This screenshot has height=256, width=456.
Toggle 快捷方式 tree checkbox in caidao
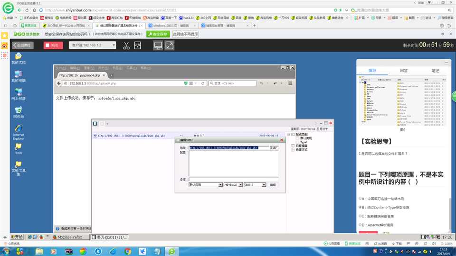click(x=293, y=149)
